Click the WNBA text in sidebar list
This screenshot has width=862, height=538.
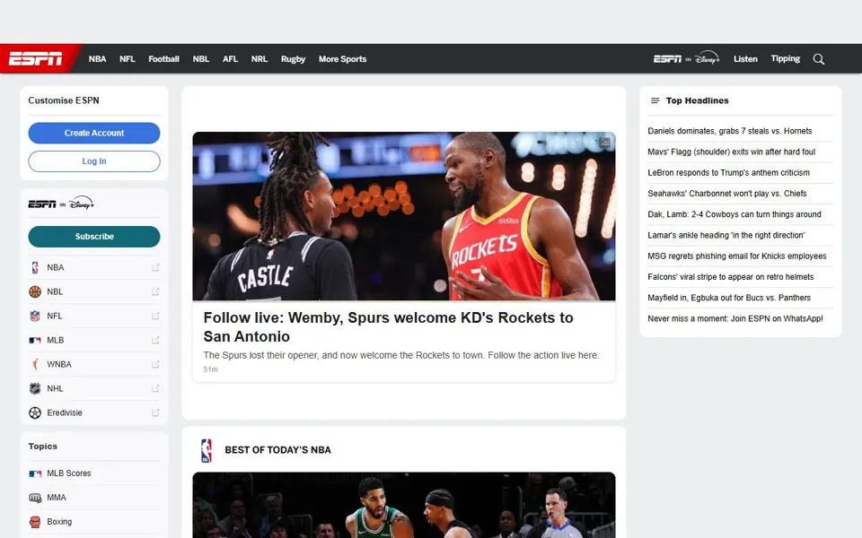click(59, 364)
